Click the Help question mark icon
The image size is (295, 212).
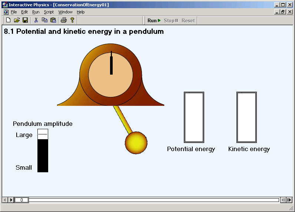[72, 20]
